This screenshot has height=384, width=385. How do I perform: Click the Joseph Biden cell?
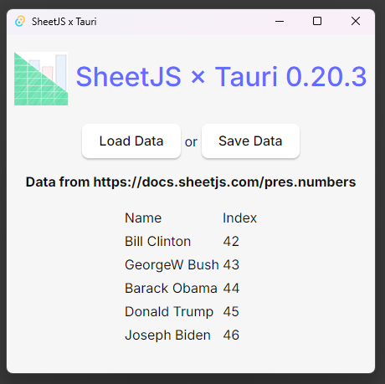167,335
